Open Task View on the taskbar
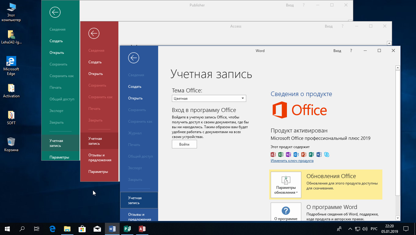The height and width of the screenshot is (235, 416). tap(36, 229)
